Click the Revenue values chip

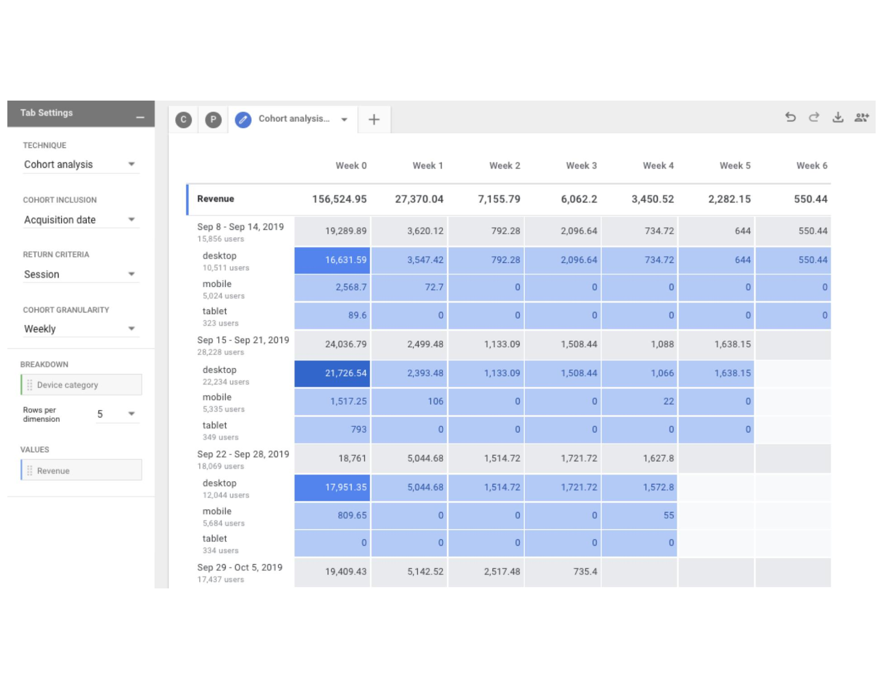point(81,470)
